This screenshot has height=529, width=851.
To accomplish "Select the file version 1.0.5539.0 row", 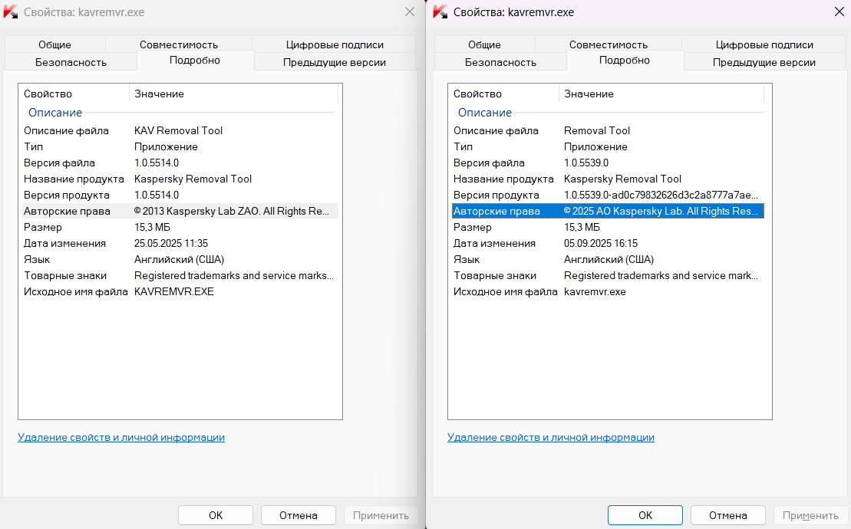I will coord(586,163).
